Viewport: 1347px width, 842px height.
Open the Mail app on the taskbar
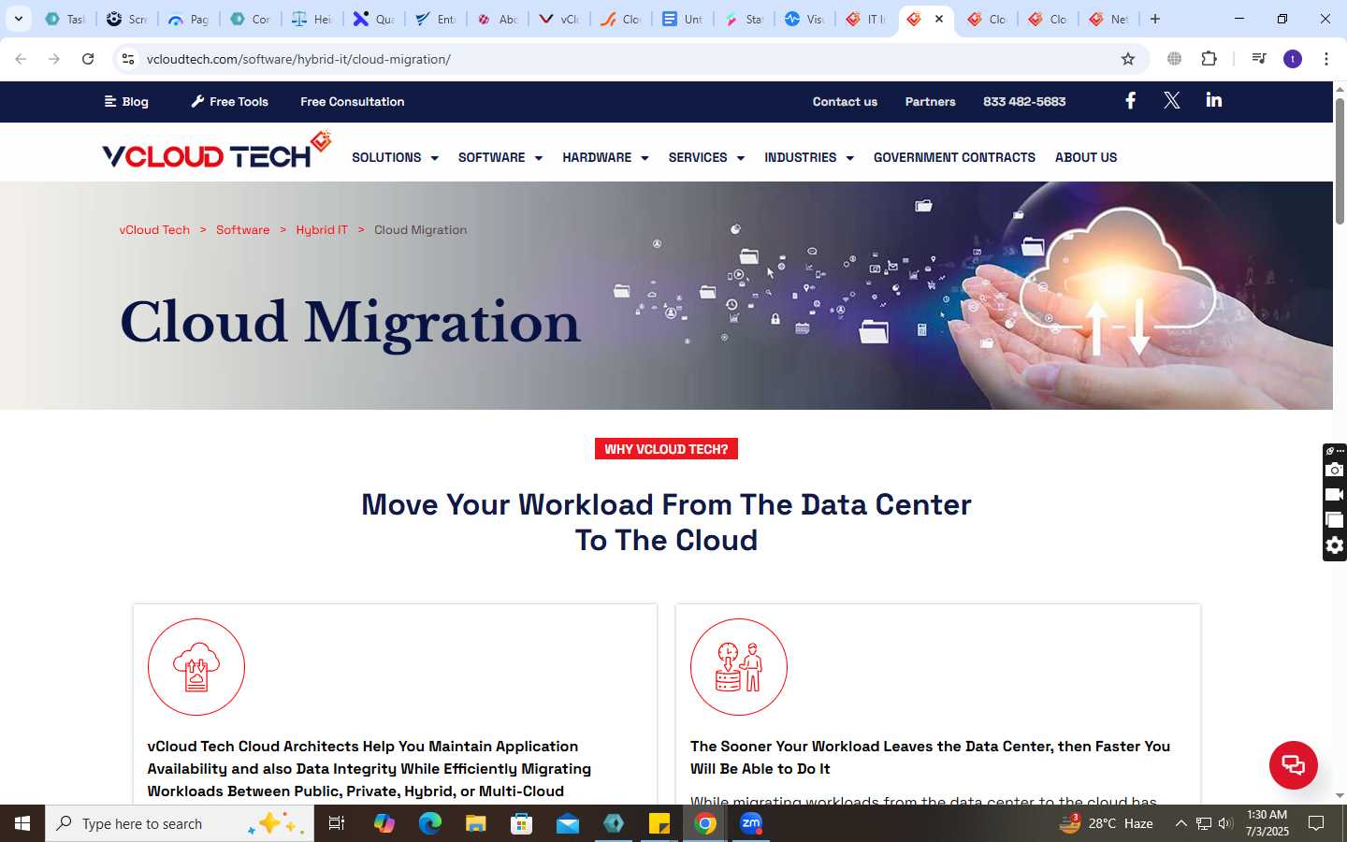pos(567,823)
